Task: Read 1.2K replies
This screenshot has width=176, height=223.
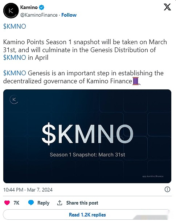Action: (x=87, y=215)
